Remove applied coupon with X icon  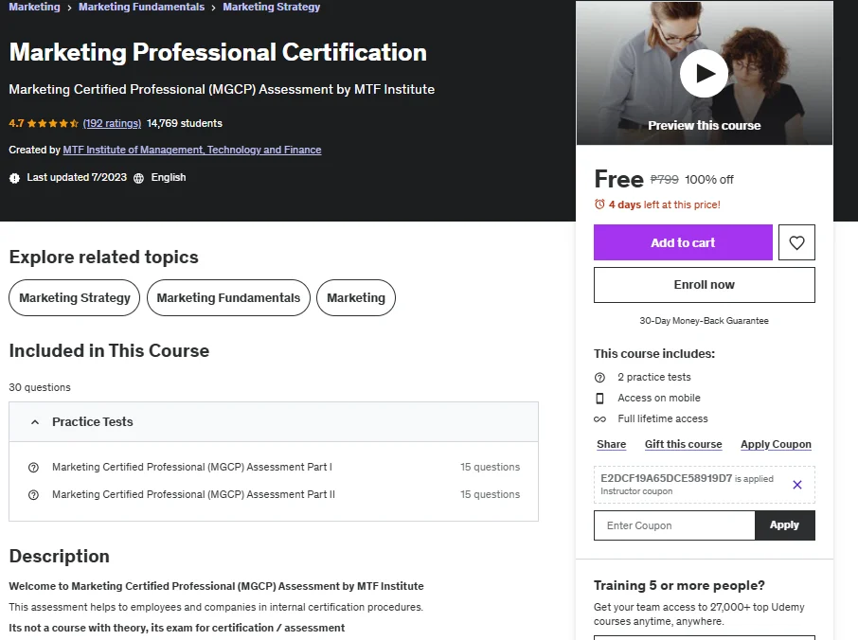(x=797, y=485)
